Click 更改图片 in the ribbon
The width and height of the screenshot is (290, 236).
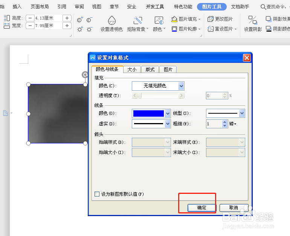pyautogui.click(x=220, y=19)
